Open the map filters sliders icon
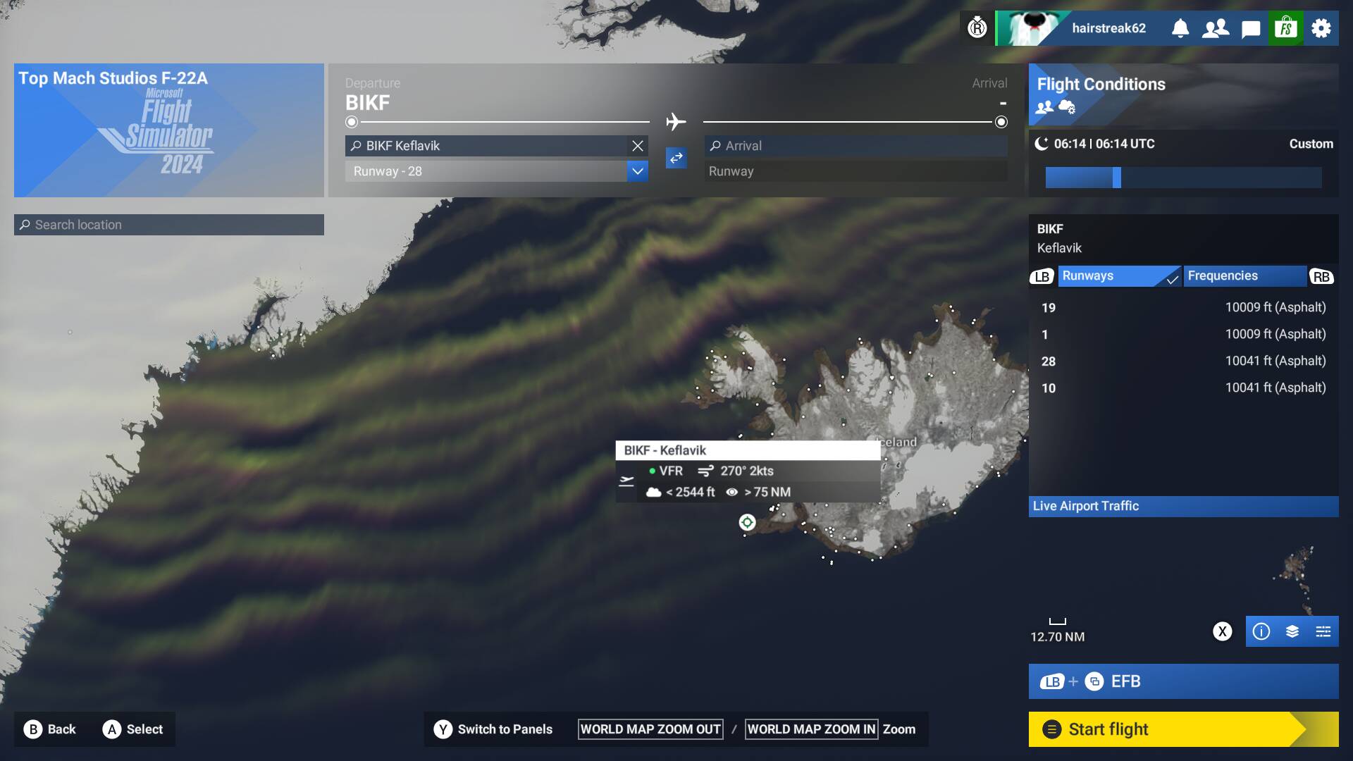Image resolution: width=1353 pixels, height=761 pixels. point(1323,631)
